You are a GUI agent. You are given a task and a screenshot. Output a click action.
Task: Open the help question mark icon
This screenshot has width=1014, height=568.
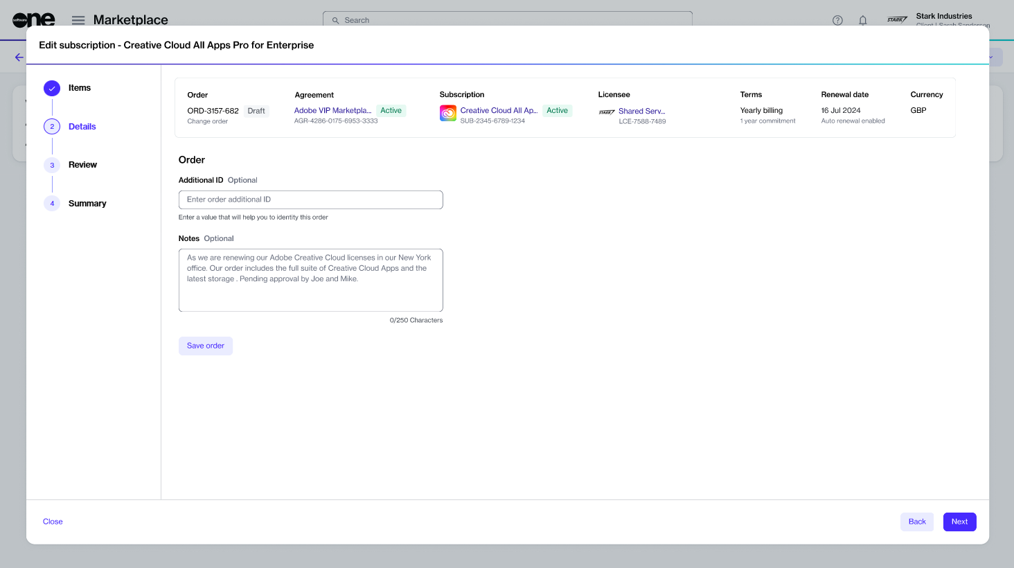(837, 20)
